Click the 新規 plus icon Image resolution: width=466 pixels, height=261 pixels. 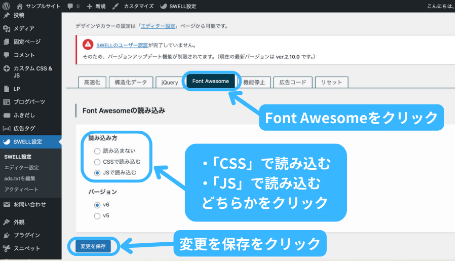(x=90, y=6)
